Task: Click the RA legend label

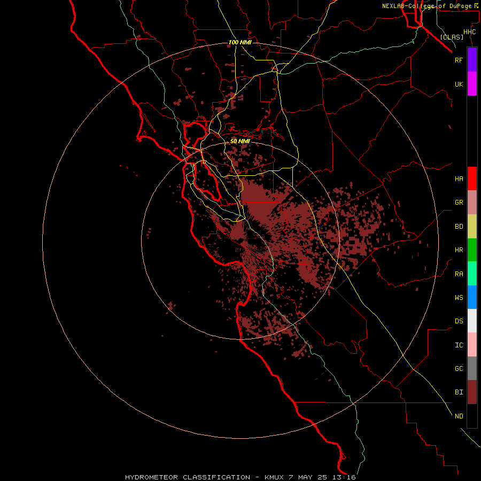Action: pyautogui.click(x=459, y=274)
